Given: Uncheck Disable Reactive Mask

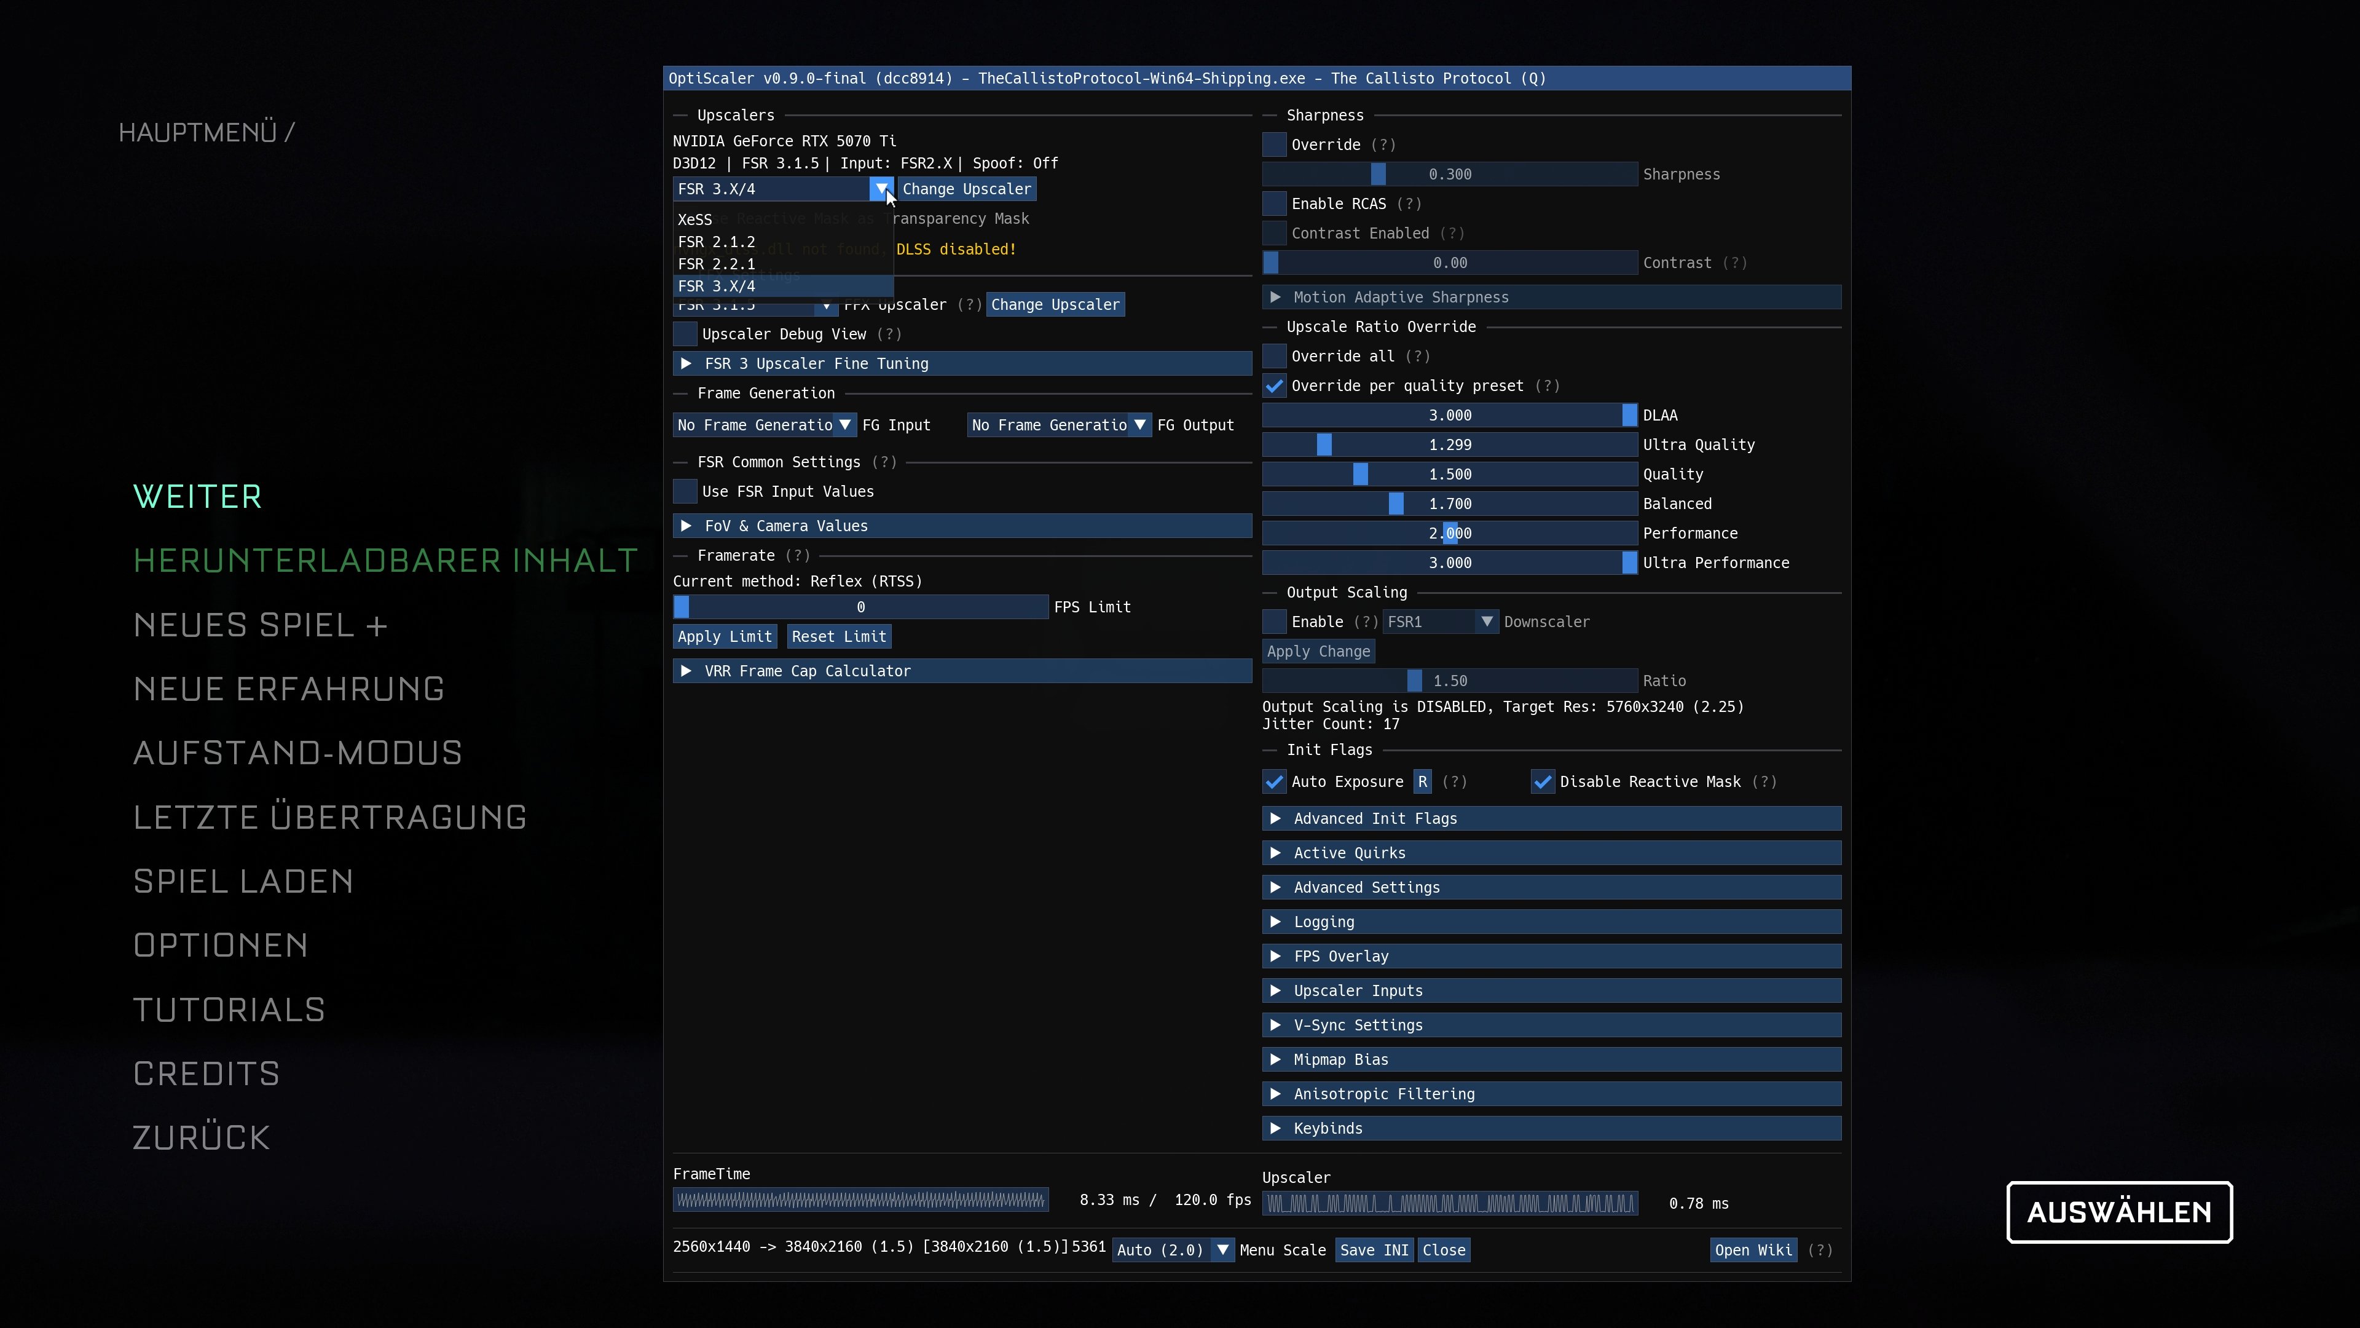Looking at the screenshot, I should point(1543,782).
